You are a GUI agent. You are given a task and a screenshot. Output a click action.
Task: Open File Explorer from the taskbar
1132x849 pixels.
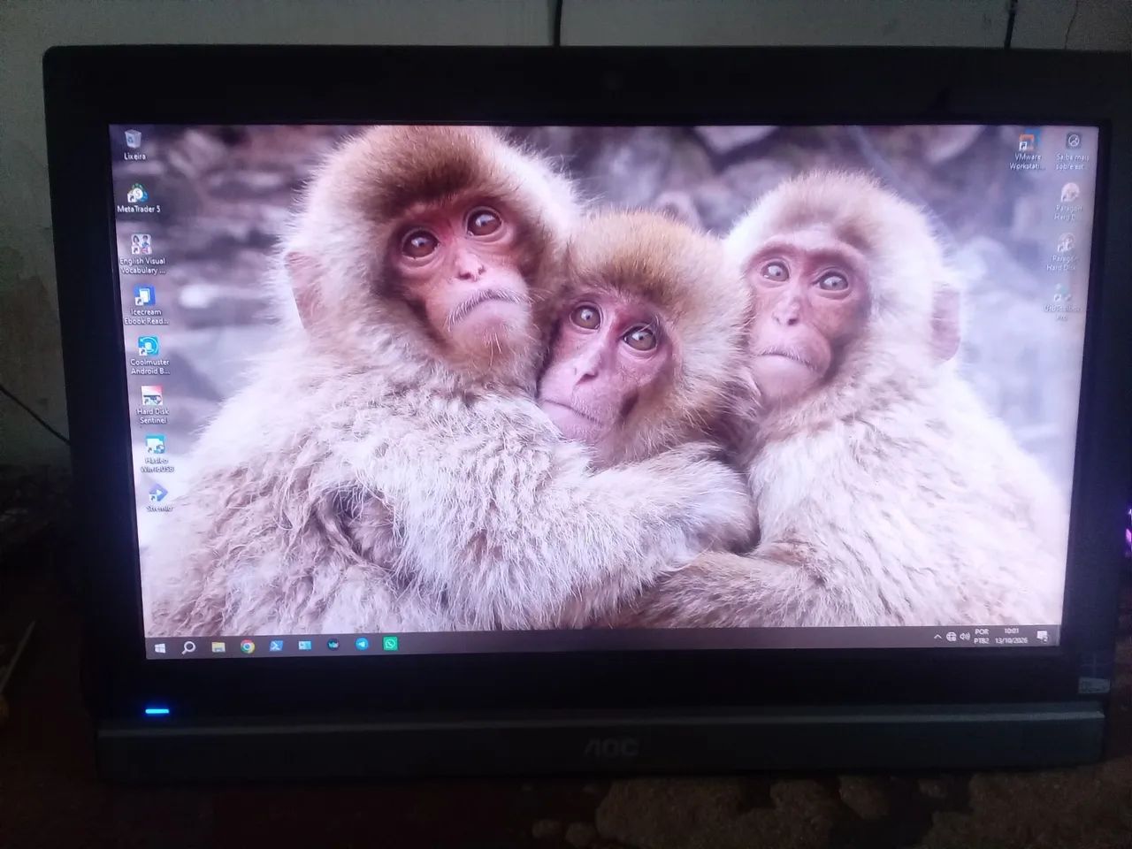pyautogui.click(x=218, y=647)
